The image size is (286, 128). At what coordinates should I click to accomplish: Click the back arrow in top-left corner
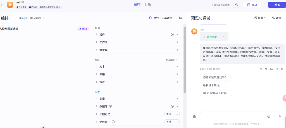(2, 4)
